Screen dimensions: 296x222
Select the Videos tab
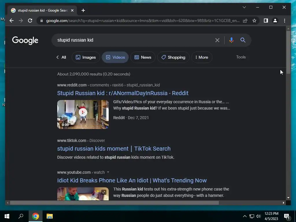115,57
